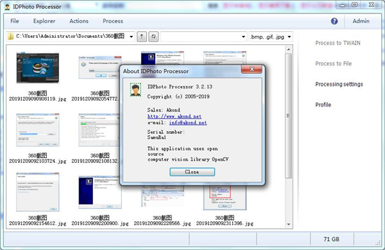The width and height of the screenshot is (385, 250).
Task: Open the Explorer menu
Action: 44,21
